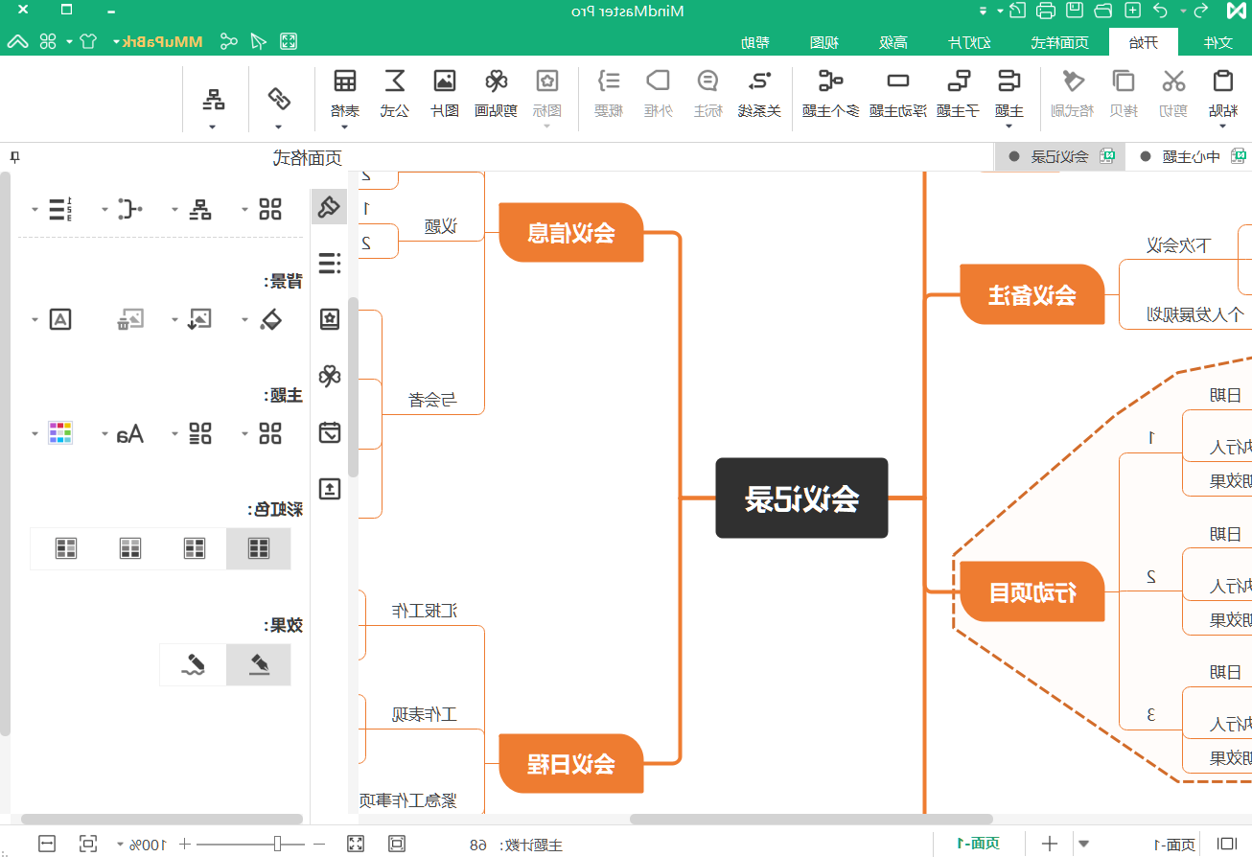The width and height of the screenshot is (1252, 857).
Task: Expand the Paste (粘贴) dropdown arrow
Action: 1222,126
